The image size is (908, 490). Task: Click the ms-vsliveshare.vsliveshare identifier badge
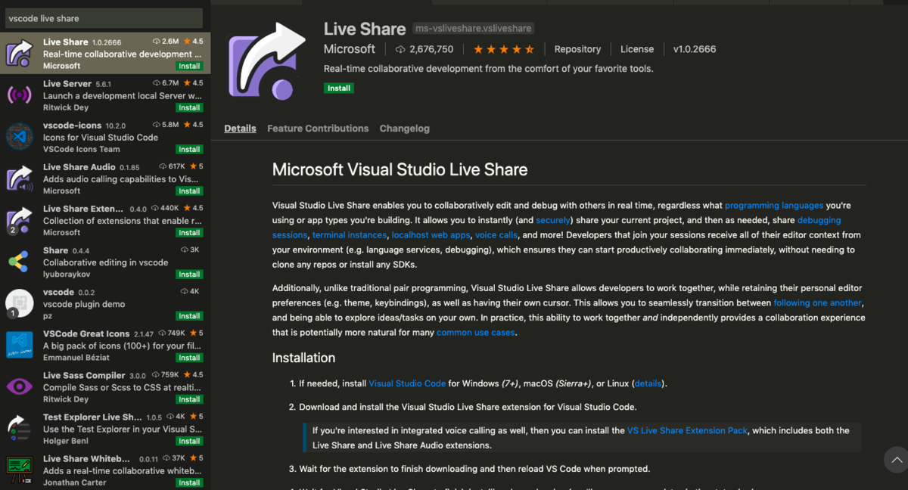474,29
